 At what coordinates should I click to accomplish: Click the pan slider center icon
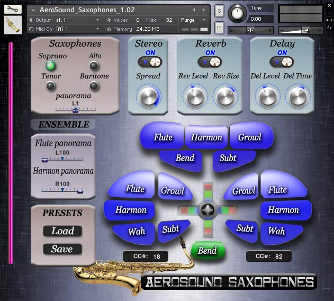click(251, 30)
